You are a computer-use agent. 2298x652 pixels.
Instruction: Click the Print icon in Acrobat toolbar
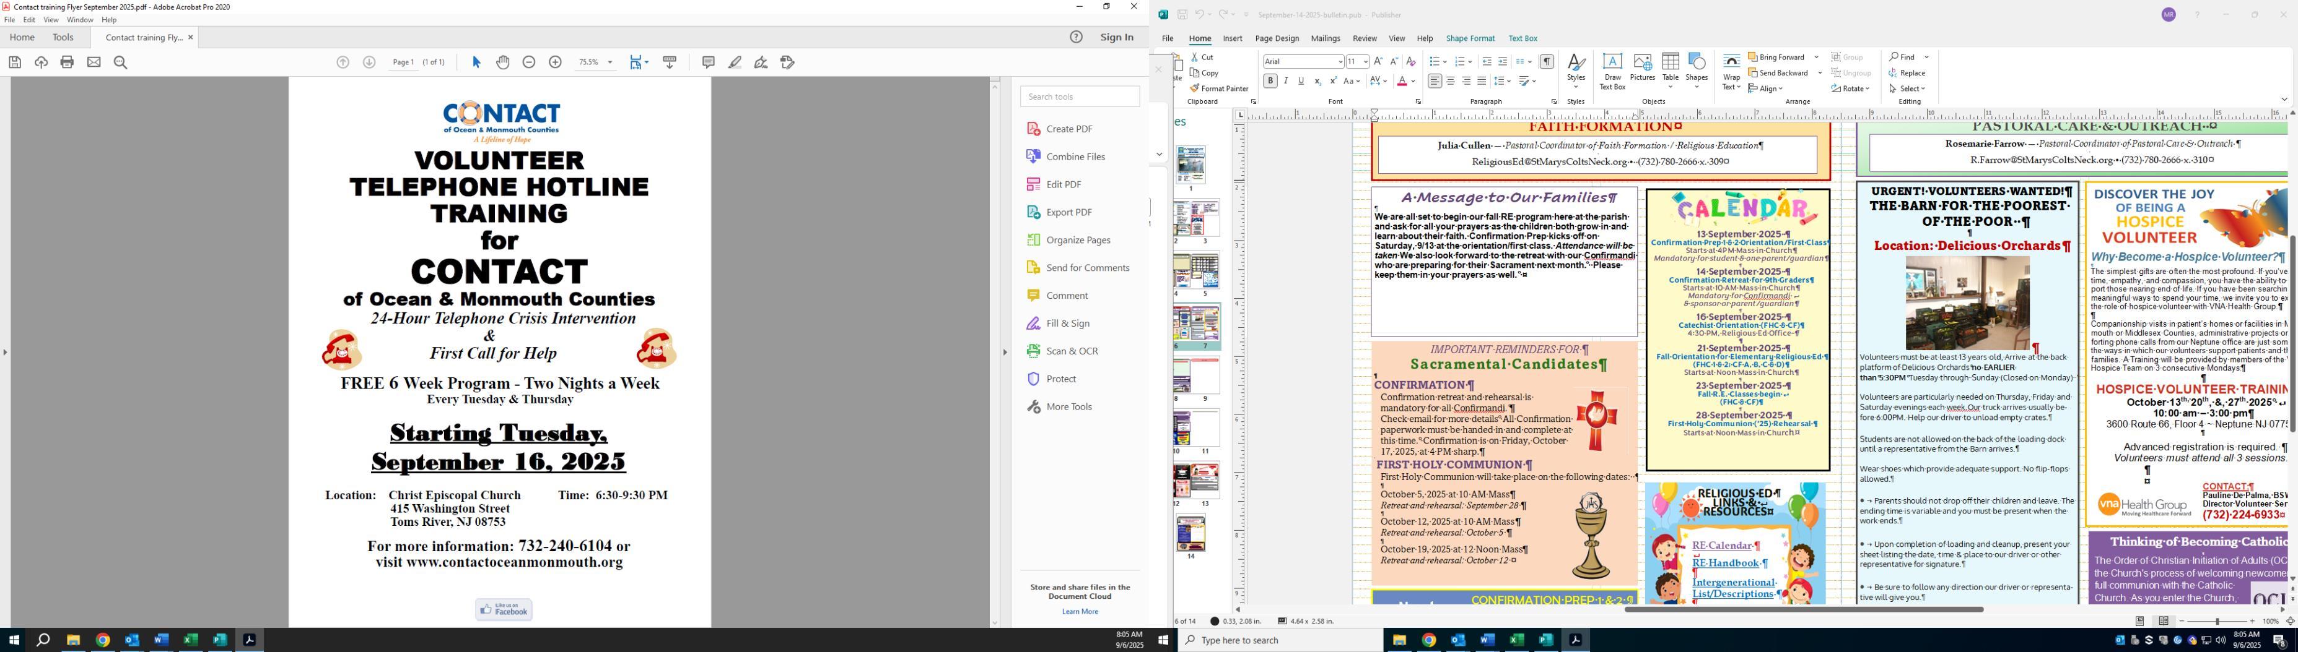click(x=68, y=62)
